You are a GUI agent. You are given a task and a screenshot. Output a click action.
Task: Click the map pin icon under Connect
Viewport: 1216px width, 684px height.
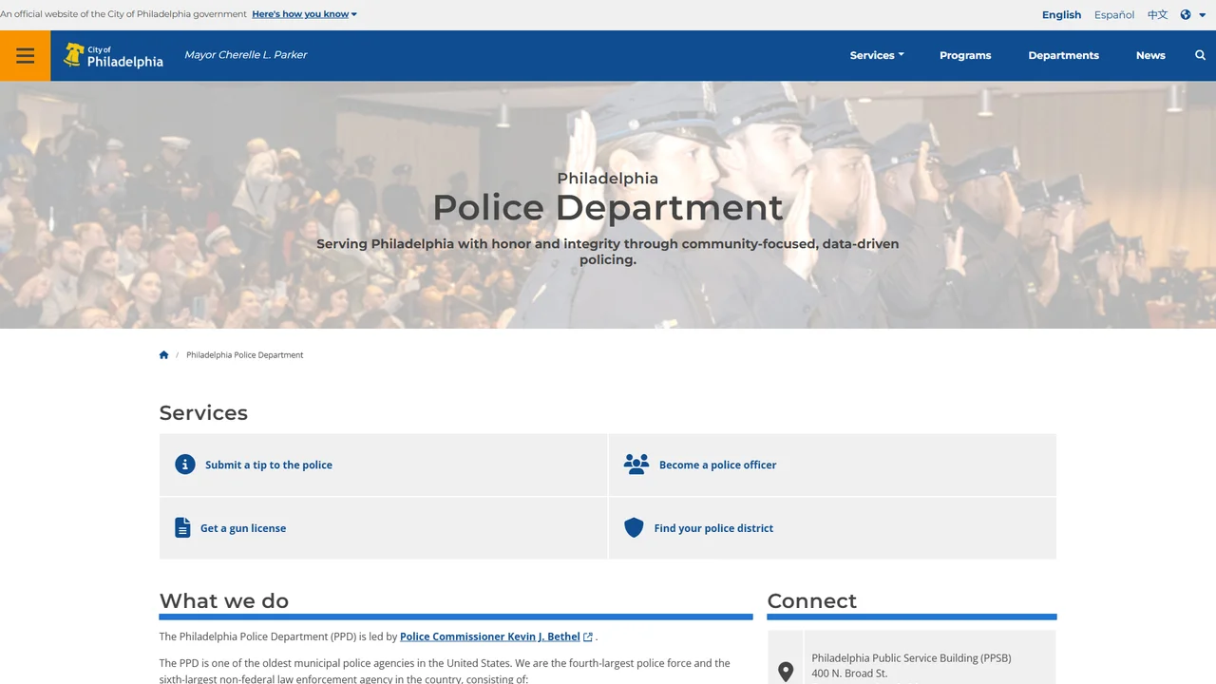pyautogui.click(x=786, y=672)
